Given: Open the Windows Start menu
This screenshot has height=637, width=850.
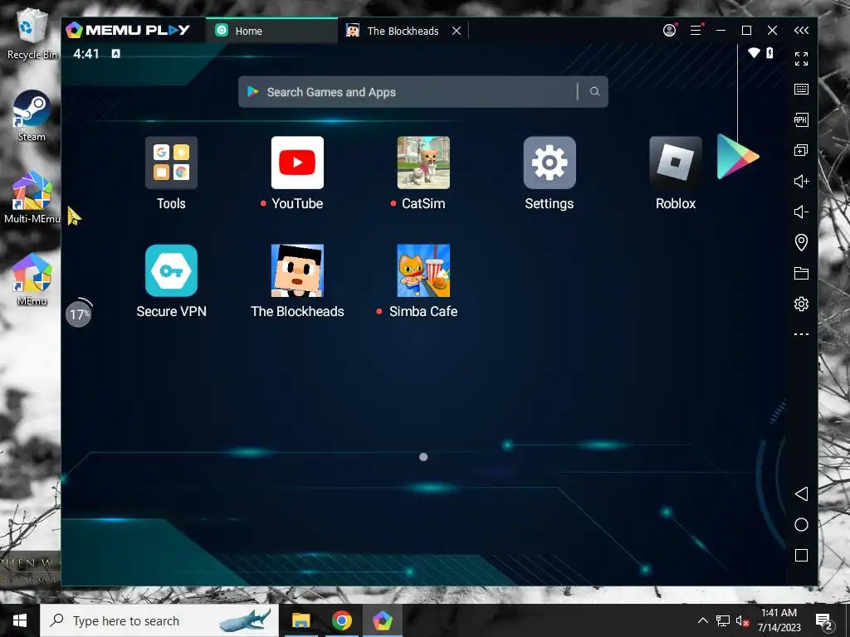Looking at the screenshot, I should pyautogui.click(x=20, y=620).
